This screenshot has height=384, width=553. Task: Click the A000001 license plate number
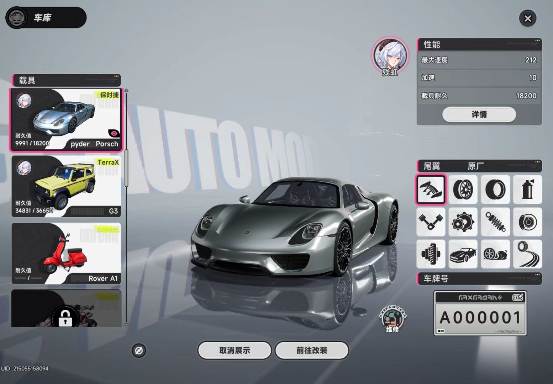pyautogui.click(x=480, y=317)
